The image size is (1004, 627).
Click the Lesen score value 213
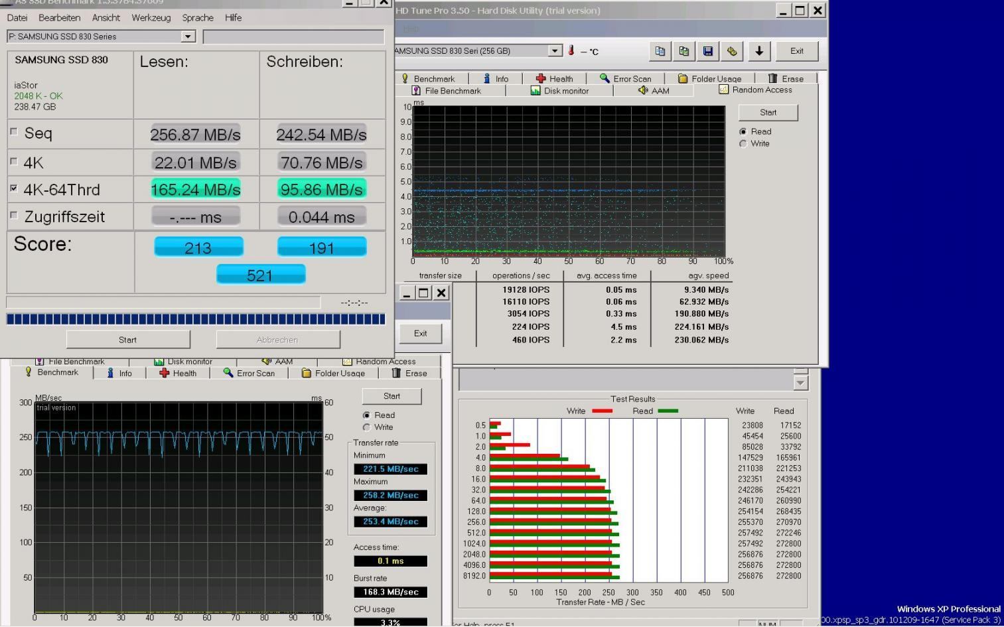[x=198, y=247]
